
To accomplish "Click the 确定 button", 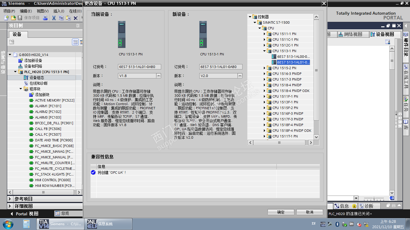I will pos(281,212).
